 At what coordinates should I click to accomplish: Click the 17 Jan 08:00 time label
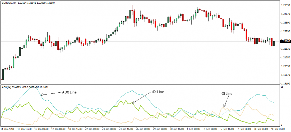[x=58, y=129]
